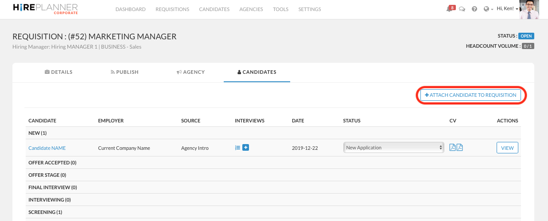Expand the globe language dropdown

(x=489, y=9)
